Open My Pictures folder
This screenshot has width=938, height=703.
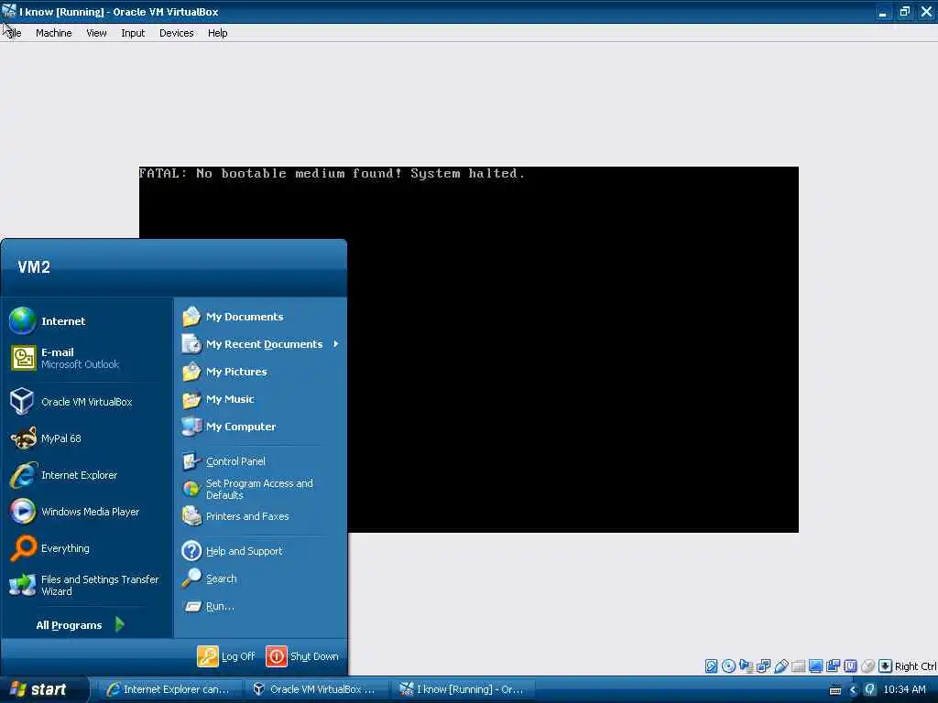point(260,372)
